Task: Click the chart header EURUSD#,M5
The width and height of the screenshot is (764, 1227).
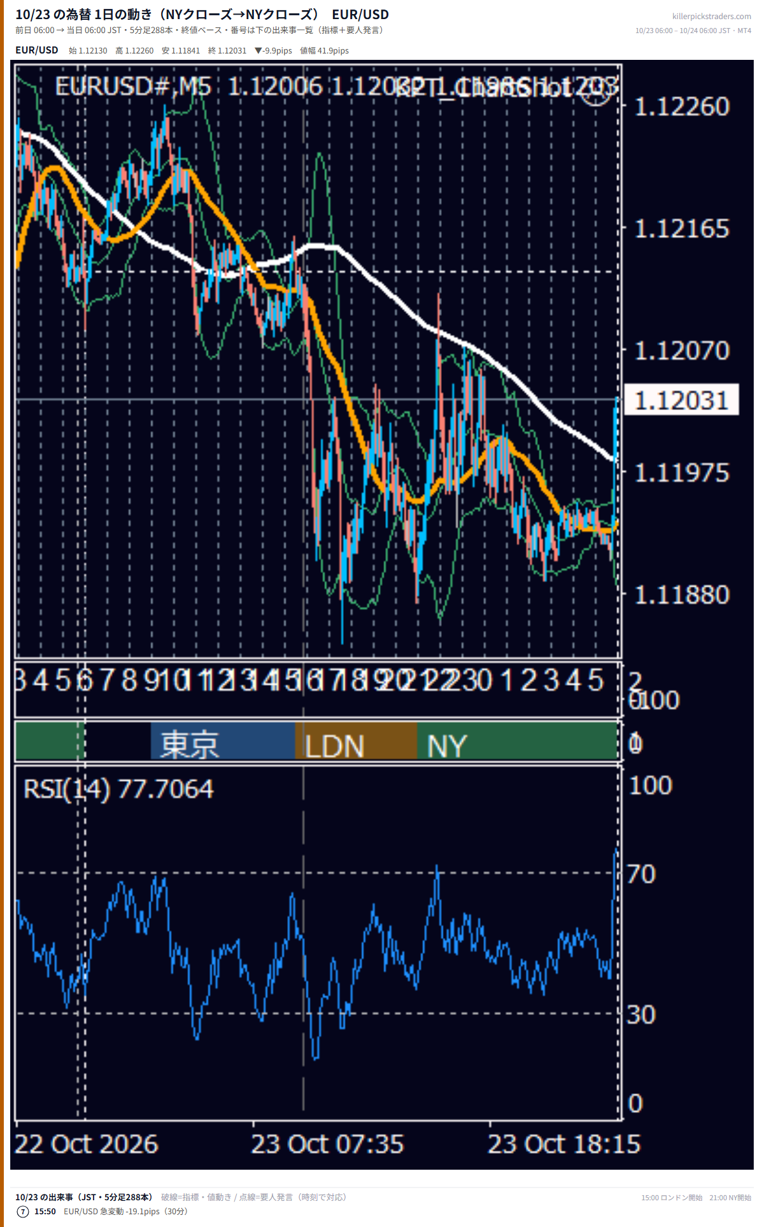Action: (132, 87)
